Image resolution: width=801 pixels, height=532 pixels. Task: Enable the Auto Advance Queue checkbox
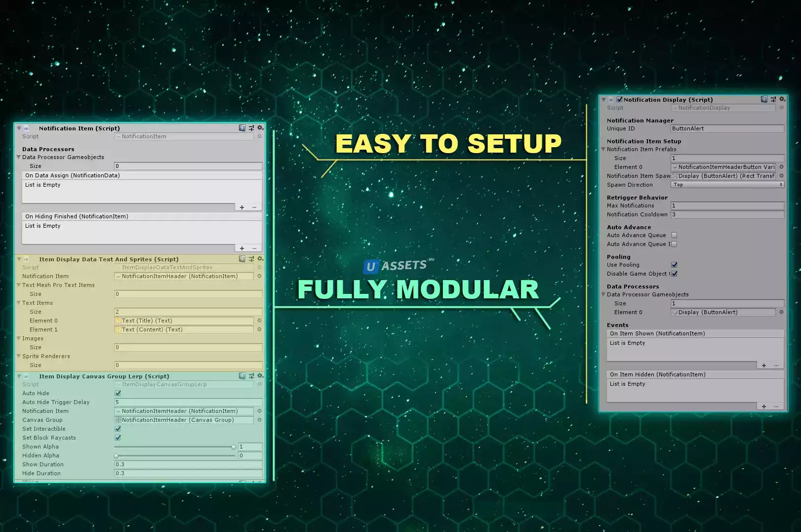[674, 235]
